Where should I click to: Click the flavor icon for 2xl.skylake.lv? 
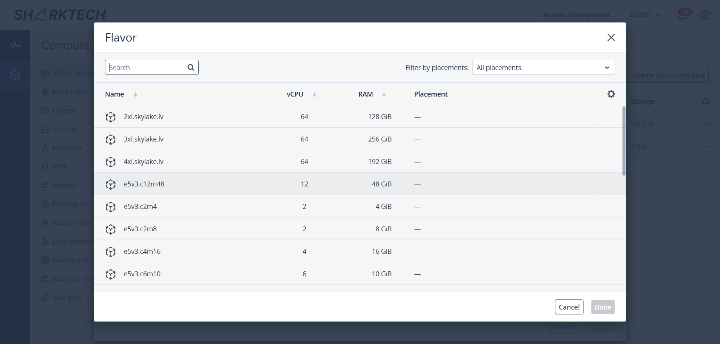(x=111, y=117)
